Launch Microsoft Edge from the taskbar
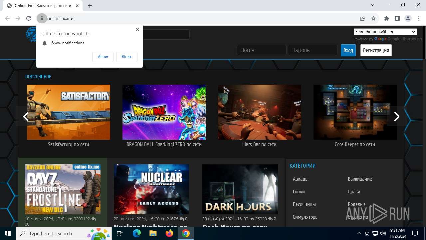 click(137, 233)
